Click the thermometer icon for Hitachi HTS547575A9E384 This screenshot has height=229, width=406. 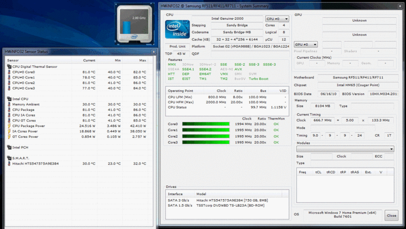click(x=9, y=164)
